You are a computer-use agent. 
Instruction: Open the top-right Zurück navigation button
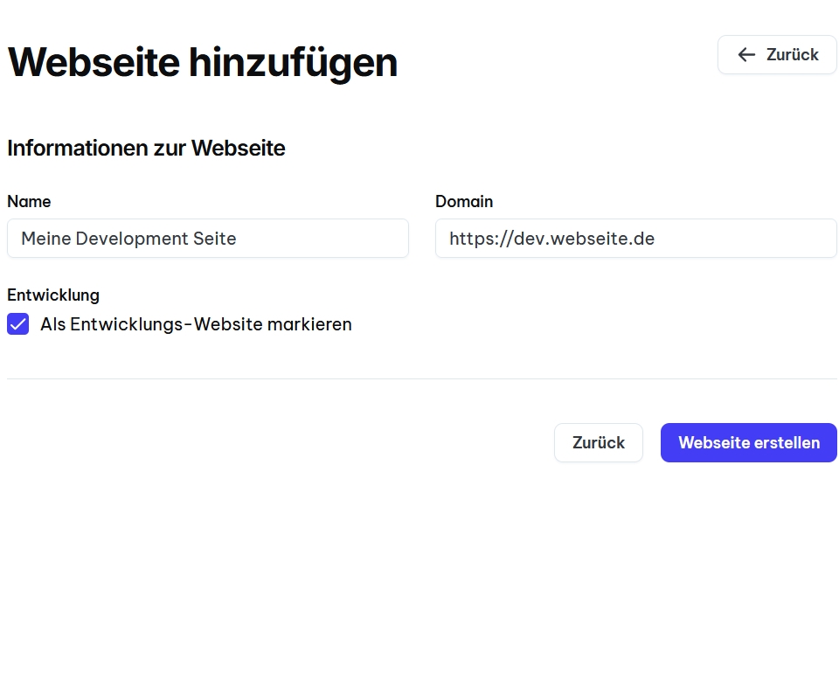(776, 54)
